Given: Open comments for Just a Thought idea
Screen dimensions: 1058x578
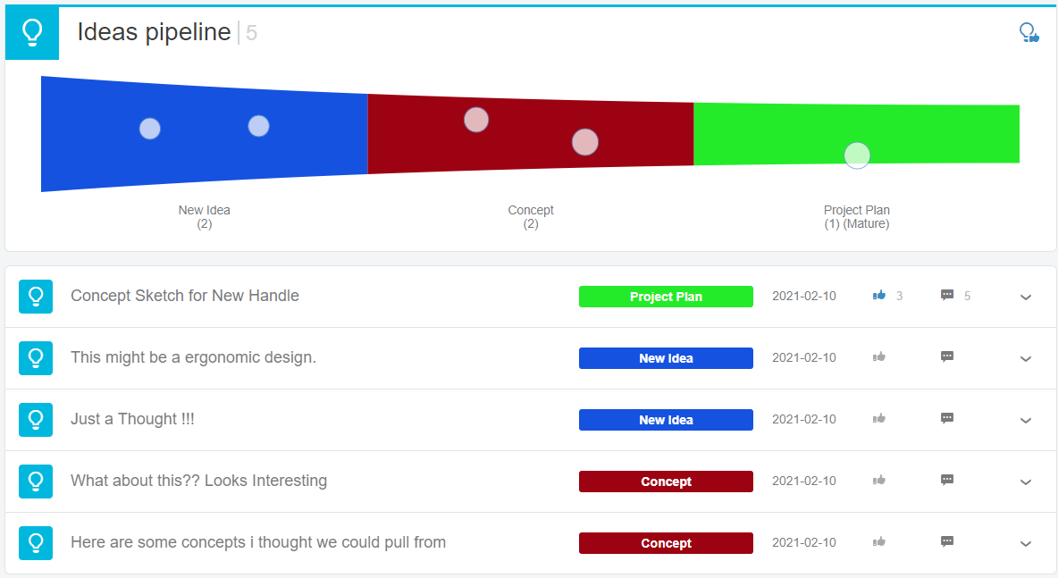Looking at the screenshot, I should pyautogui.click(x=946, y=419).
